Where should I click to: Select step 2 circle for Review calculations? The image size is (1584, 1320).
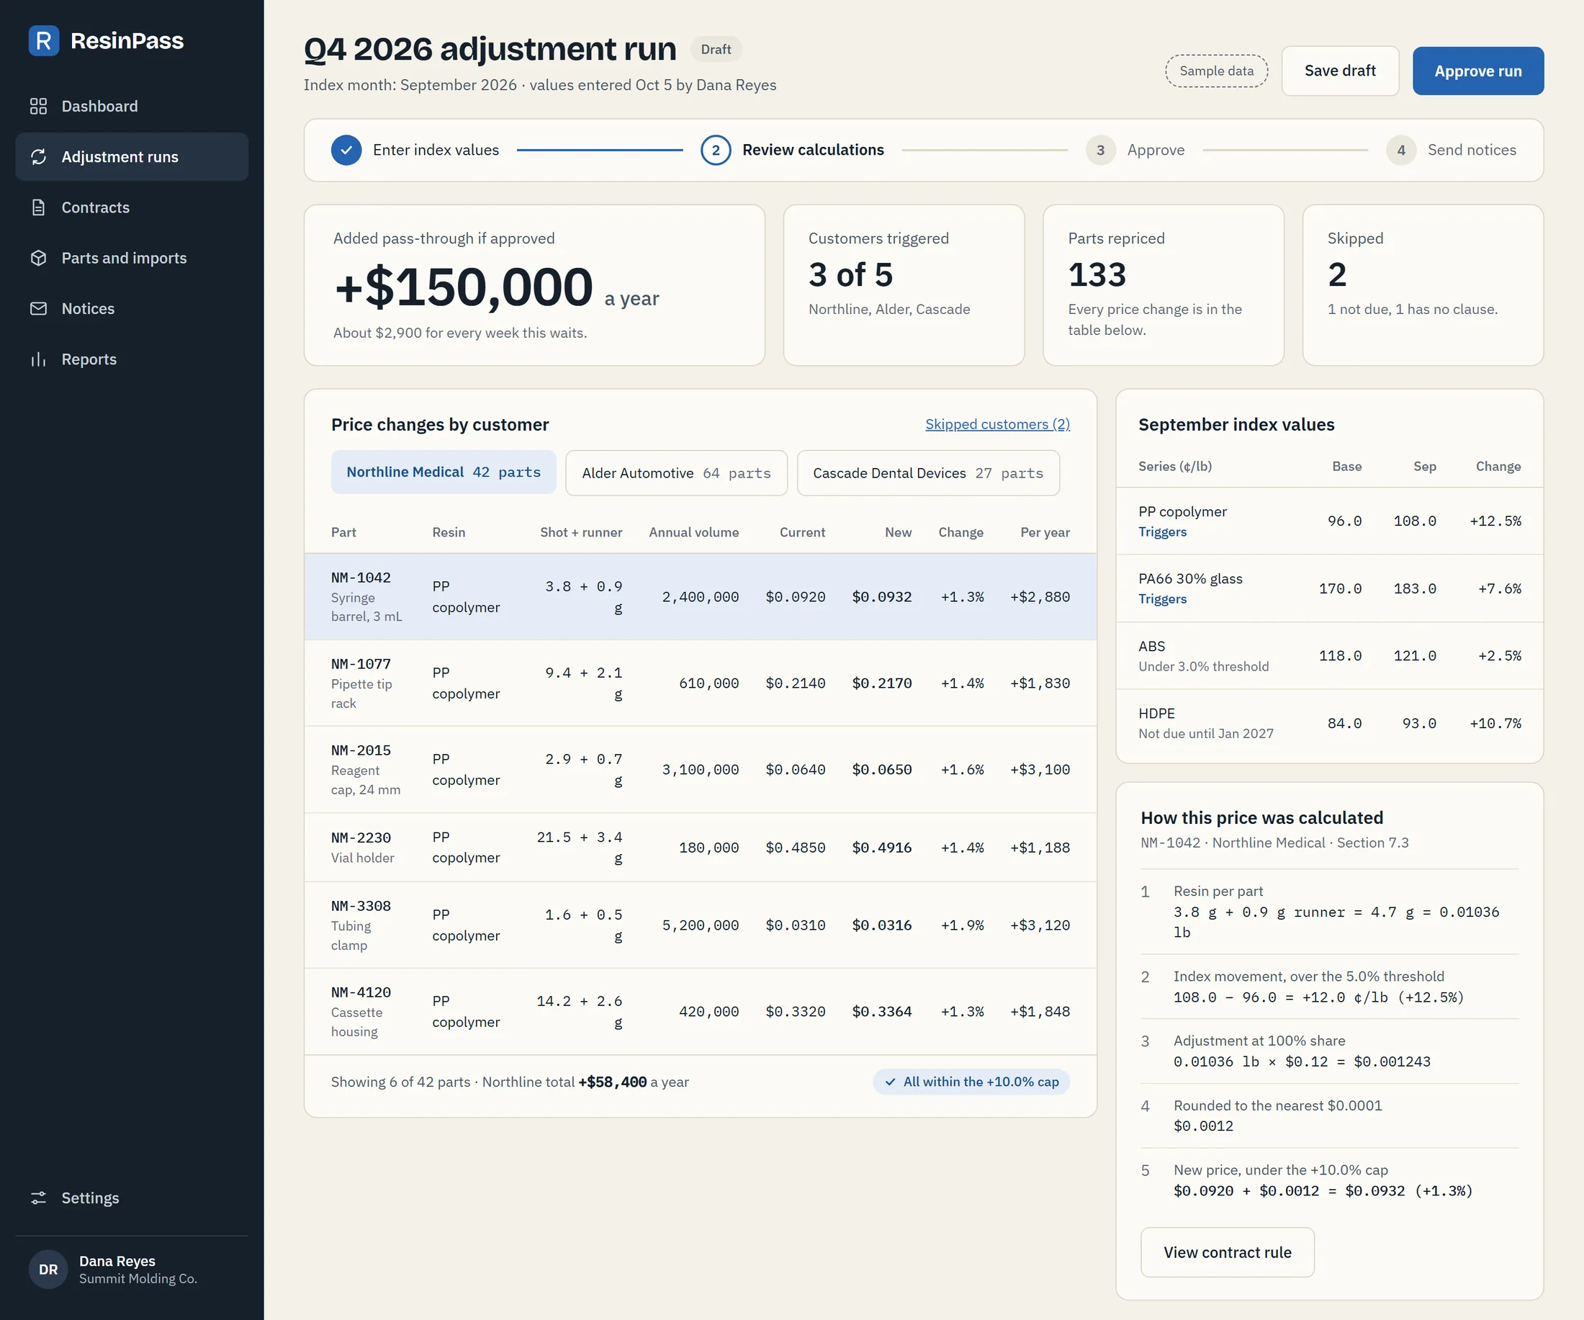pyautogui.click(x=716, y=150)
